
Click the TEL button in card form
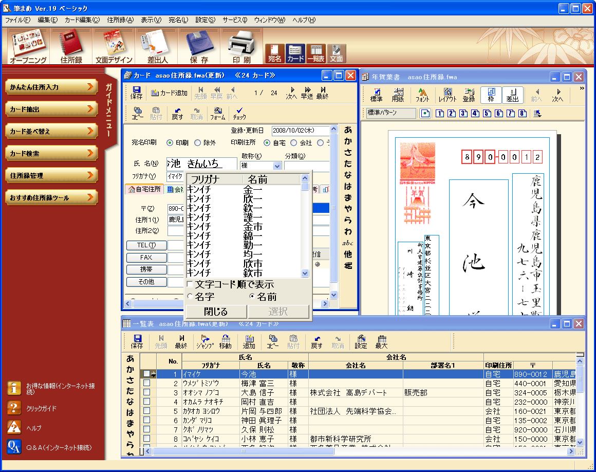pos(146,245)
